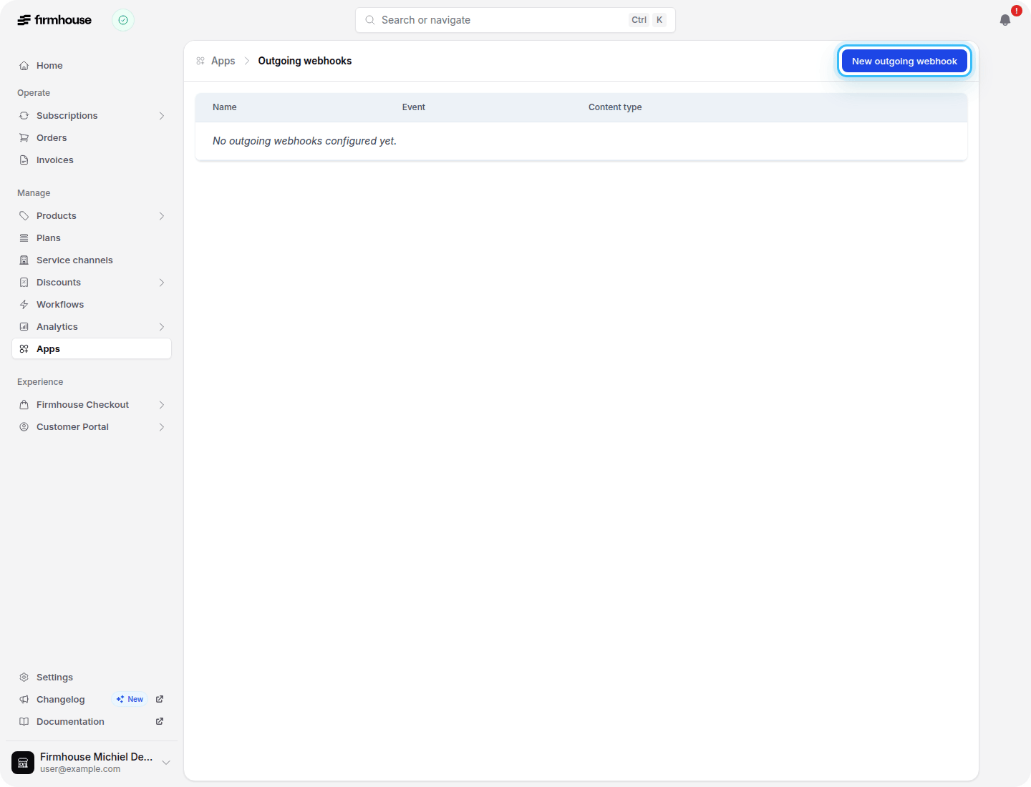
Task: Open Workflows in the sidebar
Action: coord(92,304)
